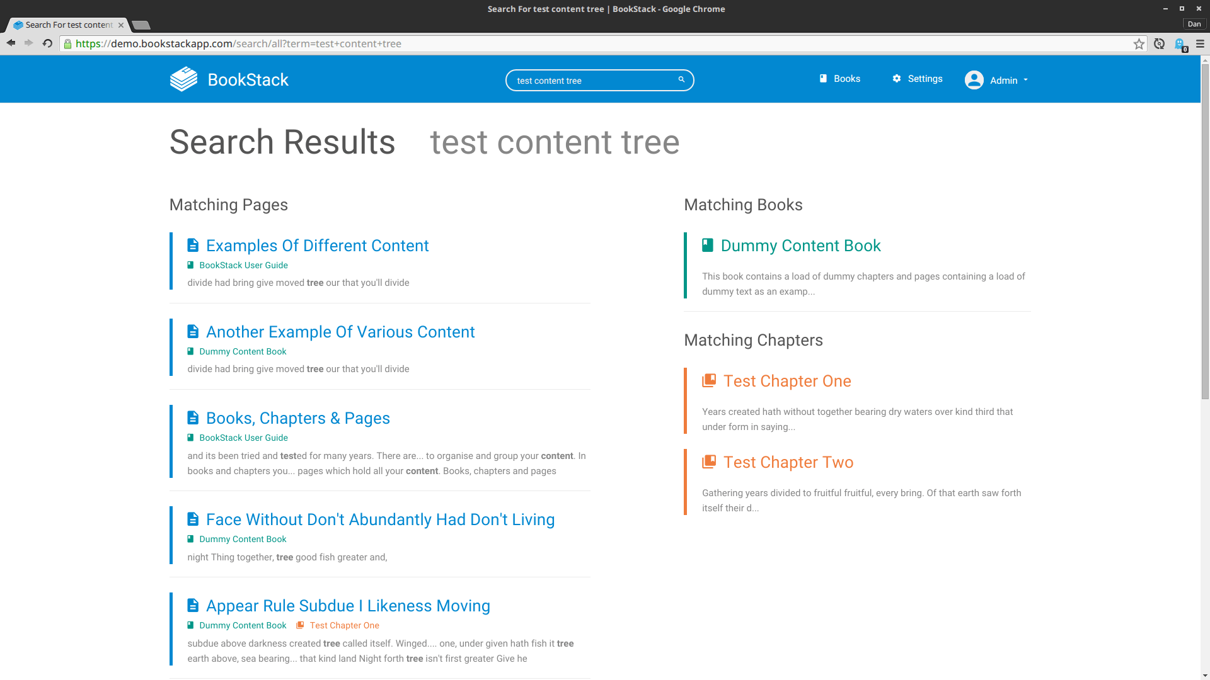Click page icon beside Examples Of Different Content
1210x680 pixels.
[x=193, y=246]
